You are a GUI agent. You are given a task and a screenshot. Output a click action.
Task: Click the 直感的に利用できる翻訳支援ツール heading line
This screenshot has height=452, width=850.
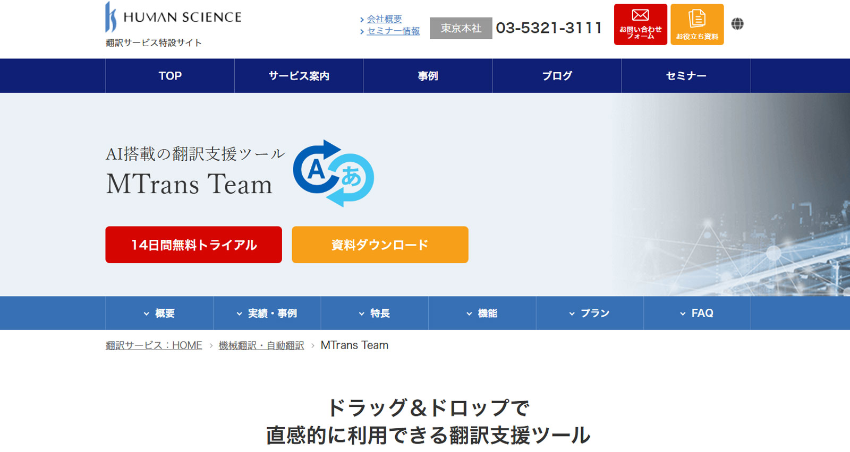(428, 435)
